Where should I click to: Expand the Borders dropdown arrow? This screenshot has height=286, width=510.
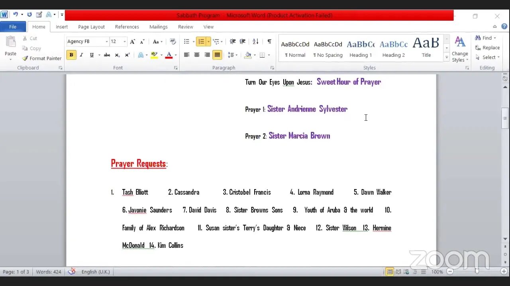point(269,55)
